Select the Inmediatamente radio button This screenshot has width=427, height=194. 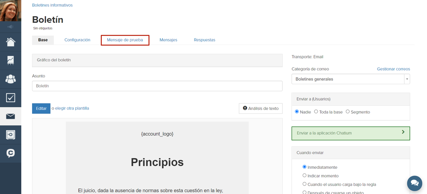304,167
